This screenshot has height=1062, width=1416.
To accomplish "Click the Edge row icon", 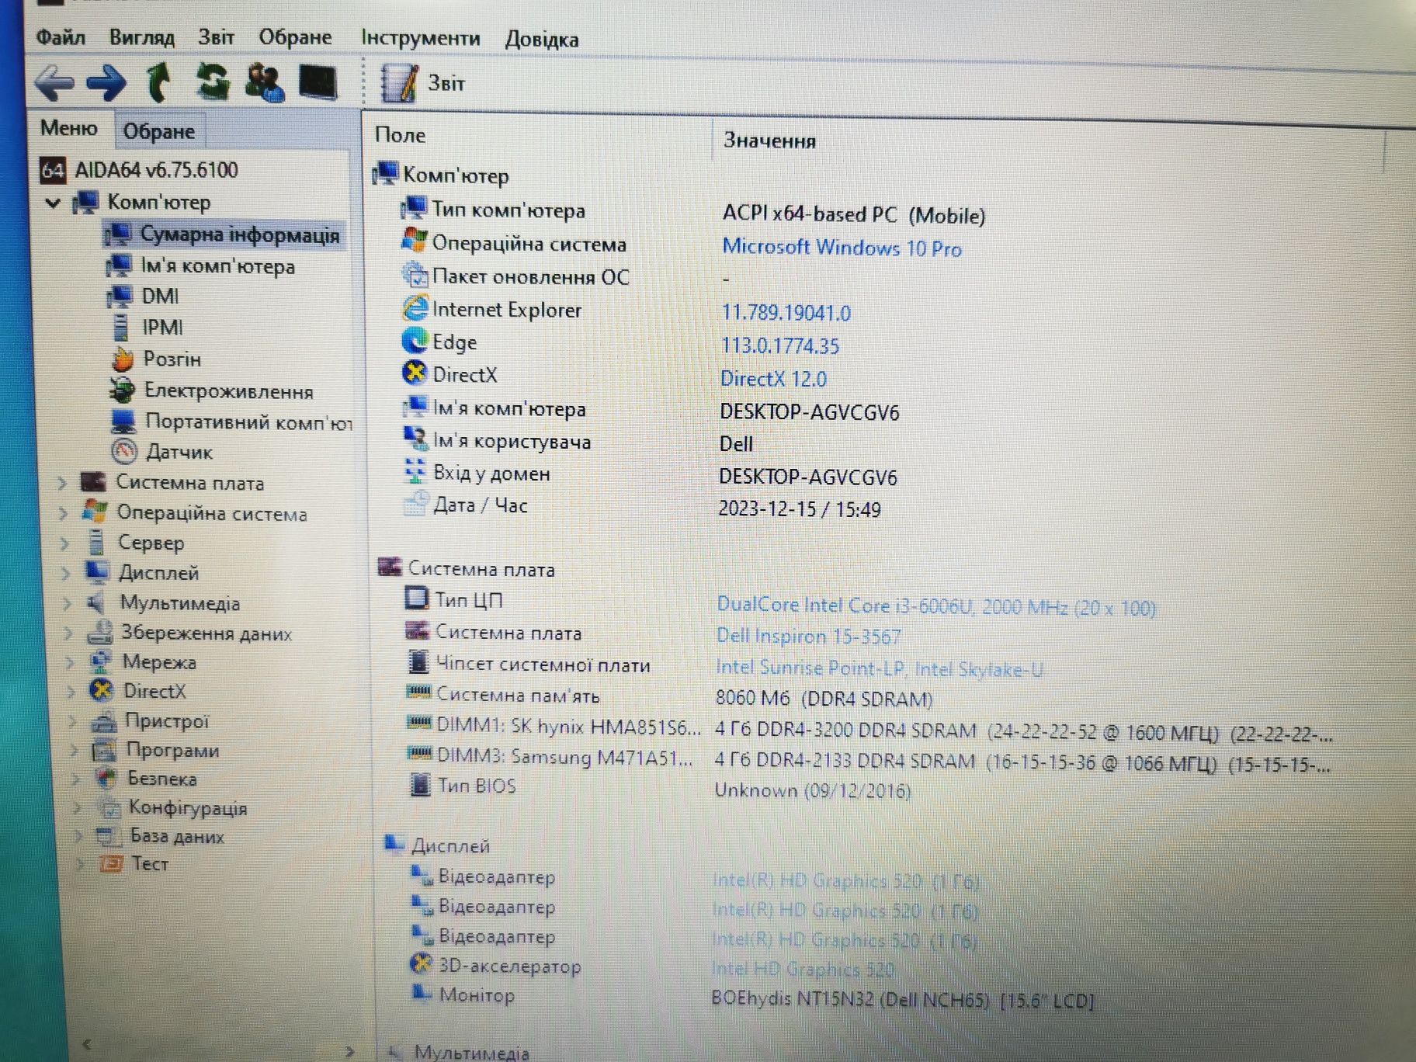I will point(415,341).
